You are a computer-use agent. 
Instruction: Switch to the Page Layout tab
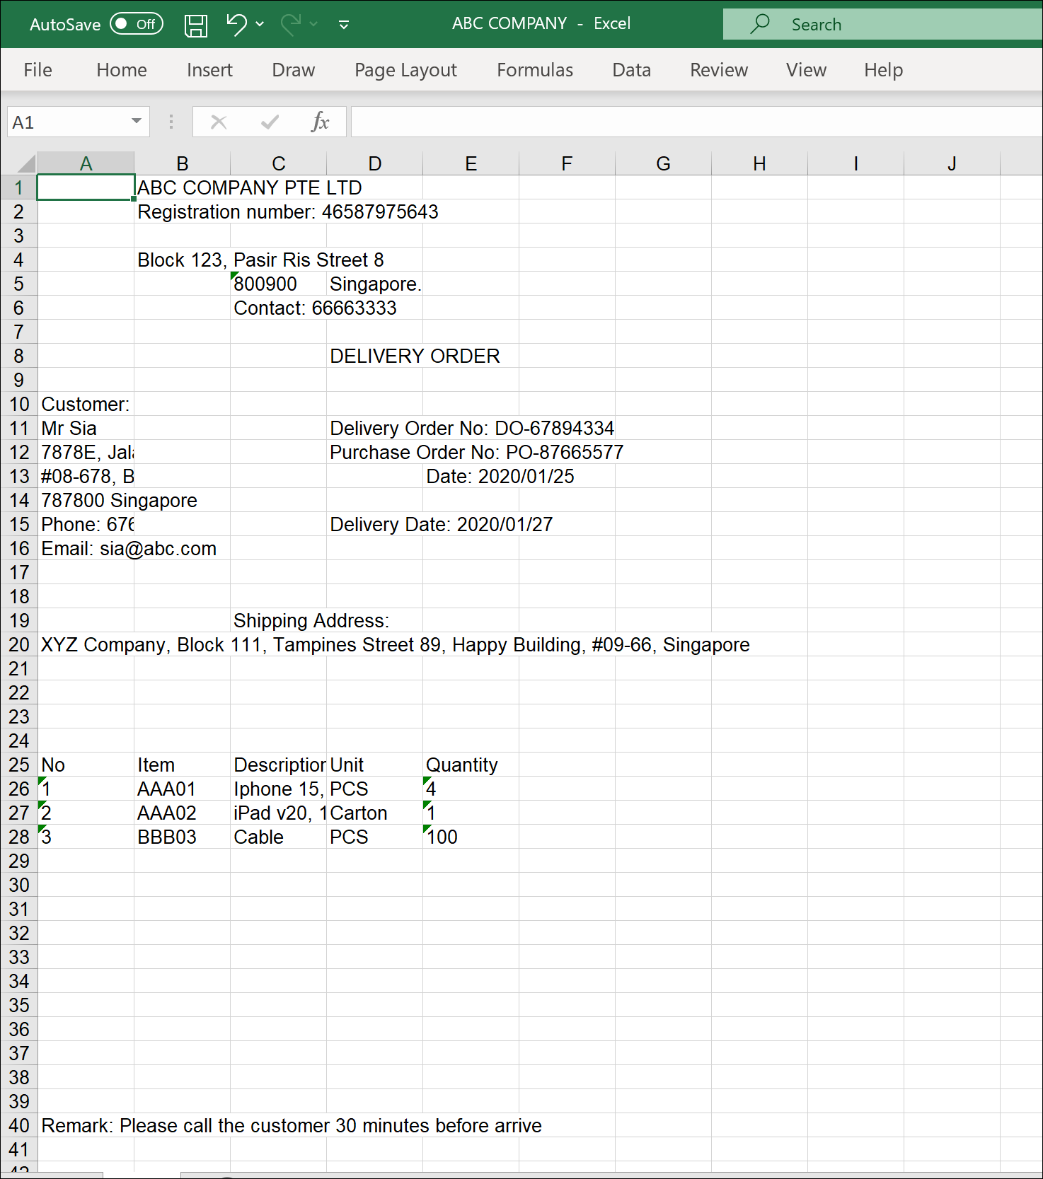click(405, 70)
